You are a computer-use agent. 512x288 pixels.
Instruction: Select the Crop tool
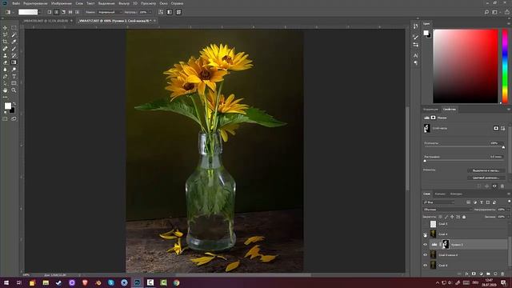[x=6, y=42]
